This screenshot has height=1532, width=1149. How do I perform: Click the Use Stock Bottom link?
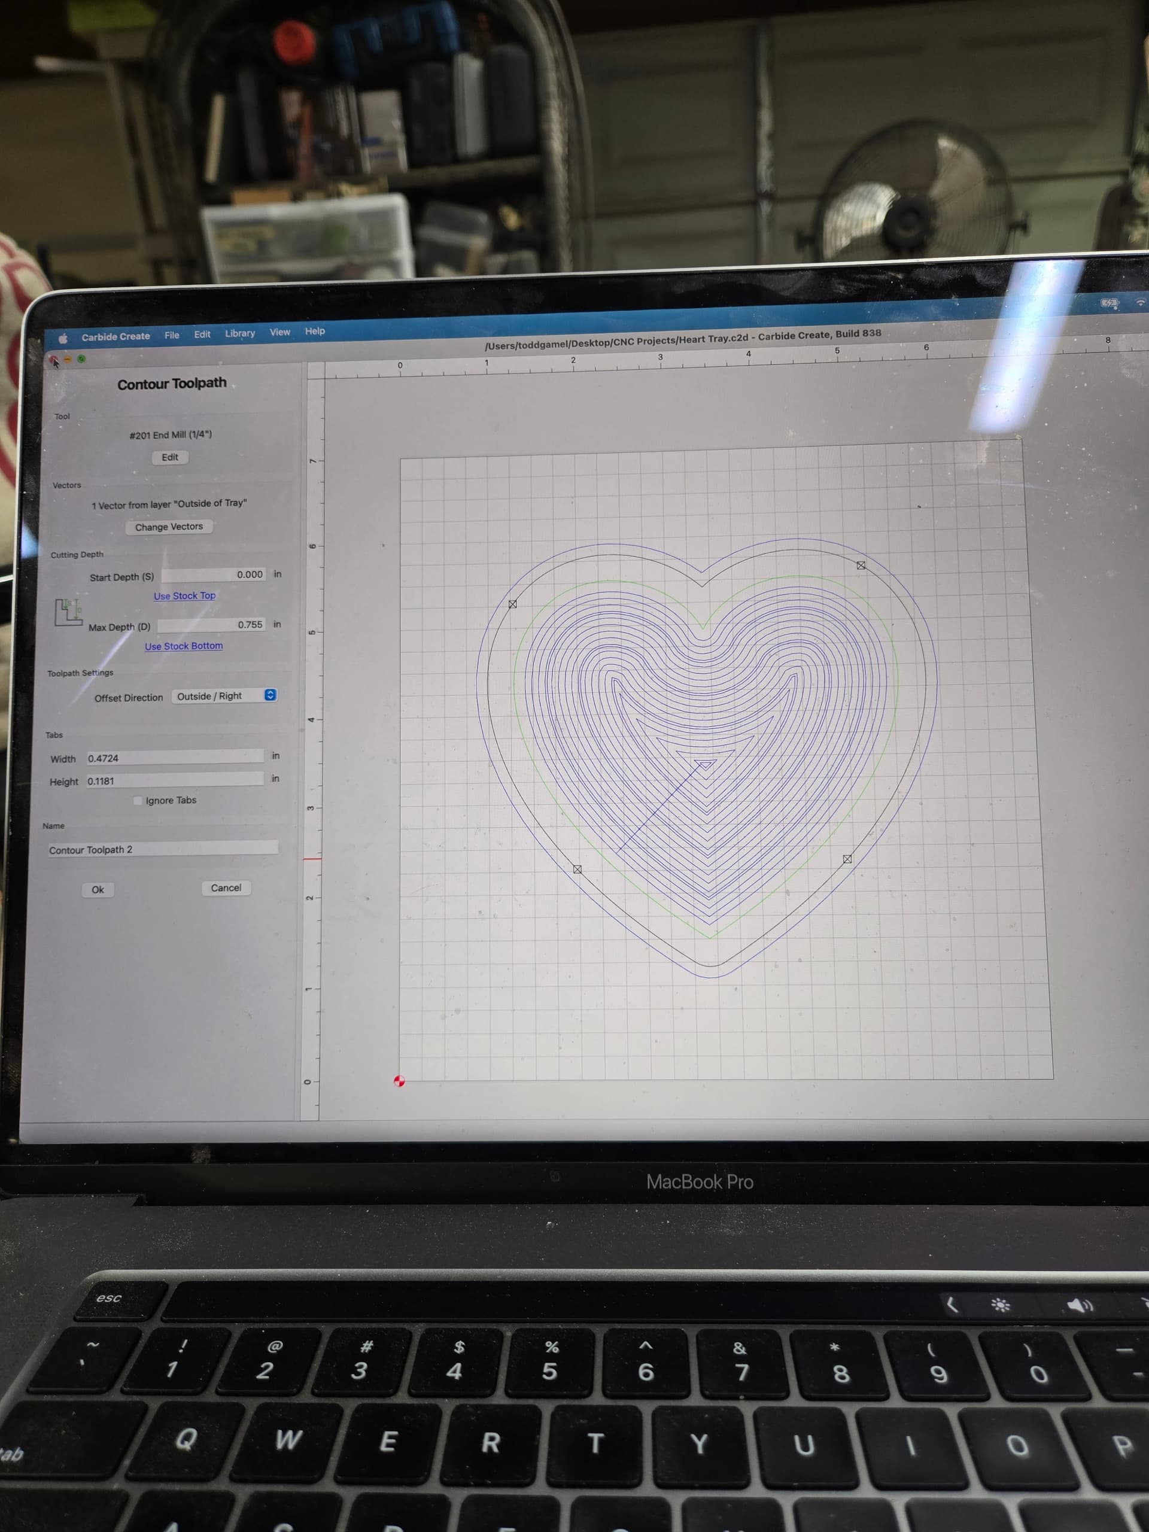coord(184,646)
